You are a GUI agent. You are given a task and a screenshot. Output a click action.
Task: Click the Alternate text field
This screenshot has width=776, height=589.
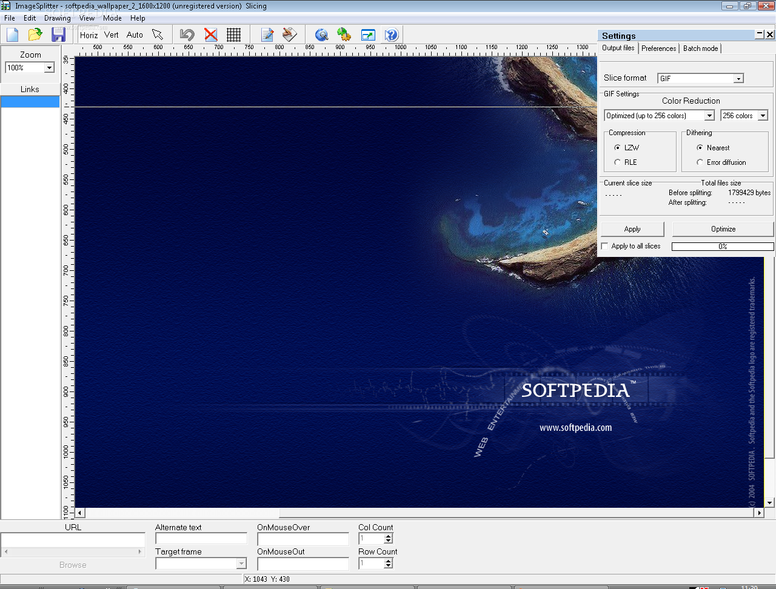click(201, 538)
